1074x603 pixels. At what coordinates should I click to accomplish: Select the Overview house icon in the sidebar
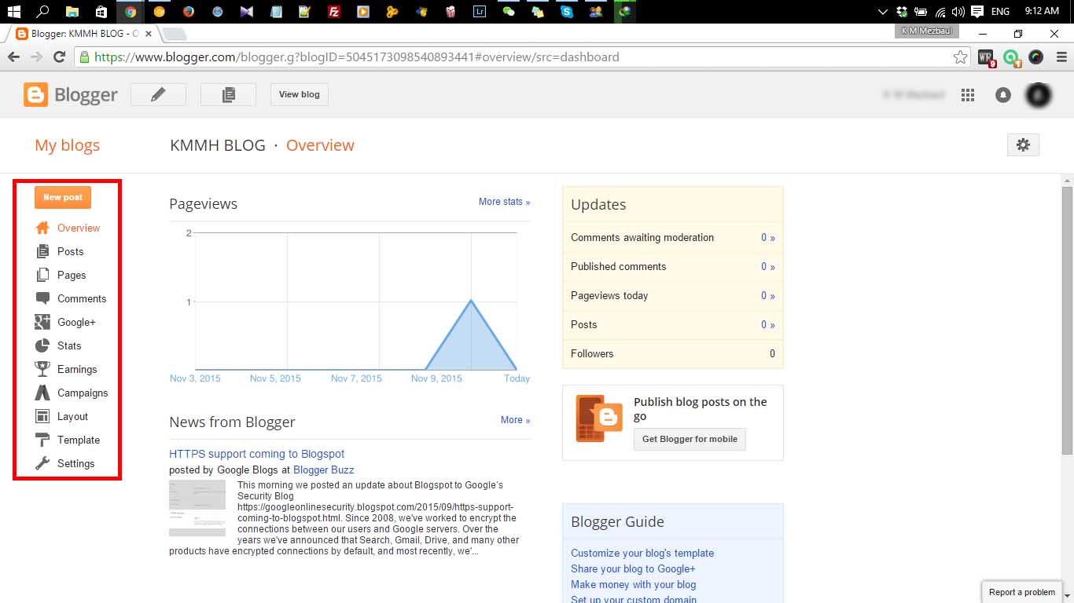(42, 228)
